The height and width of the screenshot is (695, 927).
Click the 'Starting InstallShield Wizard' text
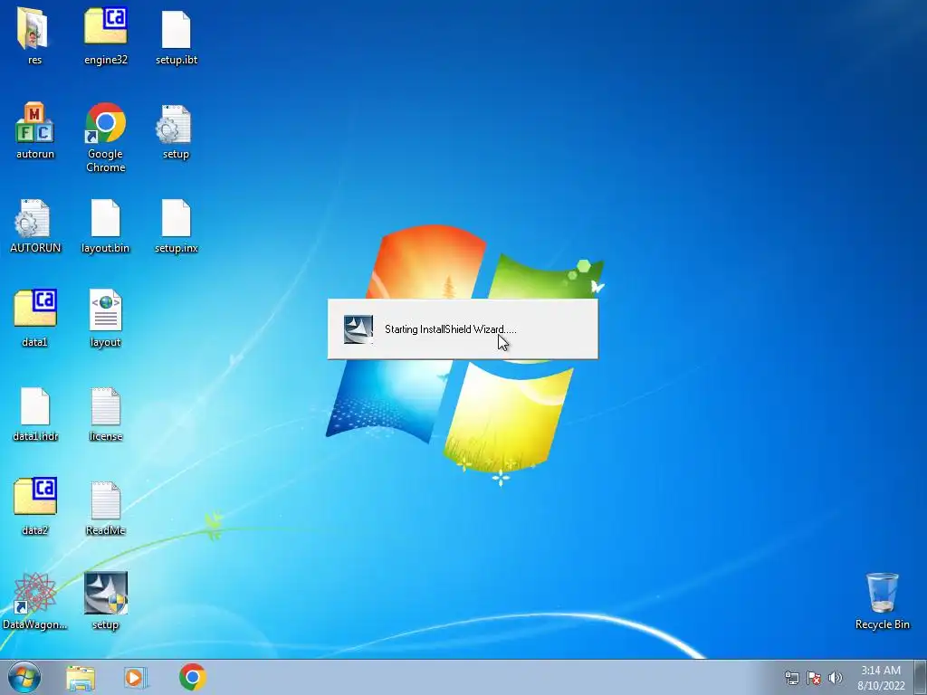[451, 329]
